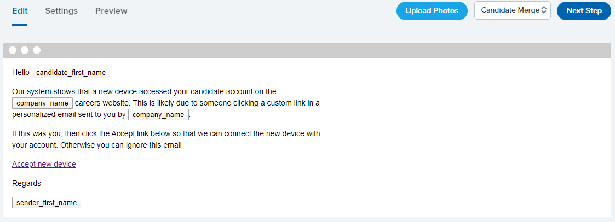Click the Upload Photos button
The width and height of the screenshot is (615, 222).
[x=432, y=11]
